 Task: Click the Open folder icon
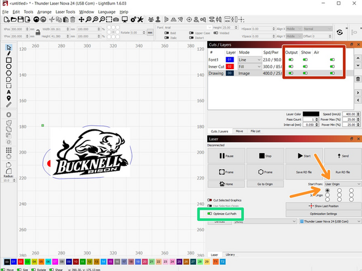[x=13, y=20]
